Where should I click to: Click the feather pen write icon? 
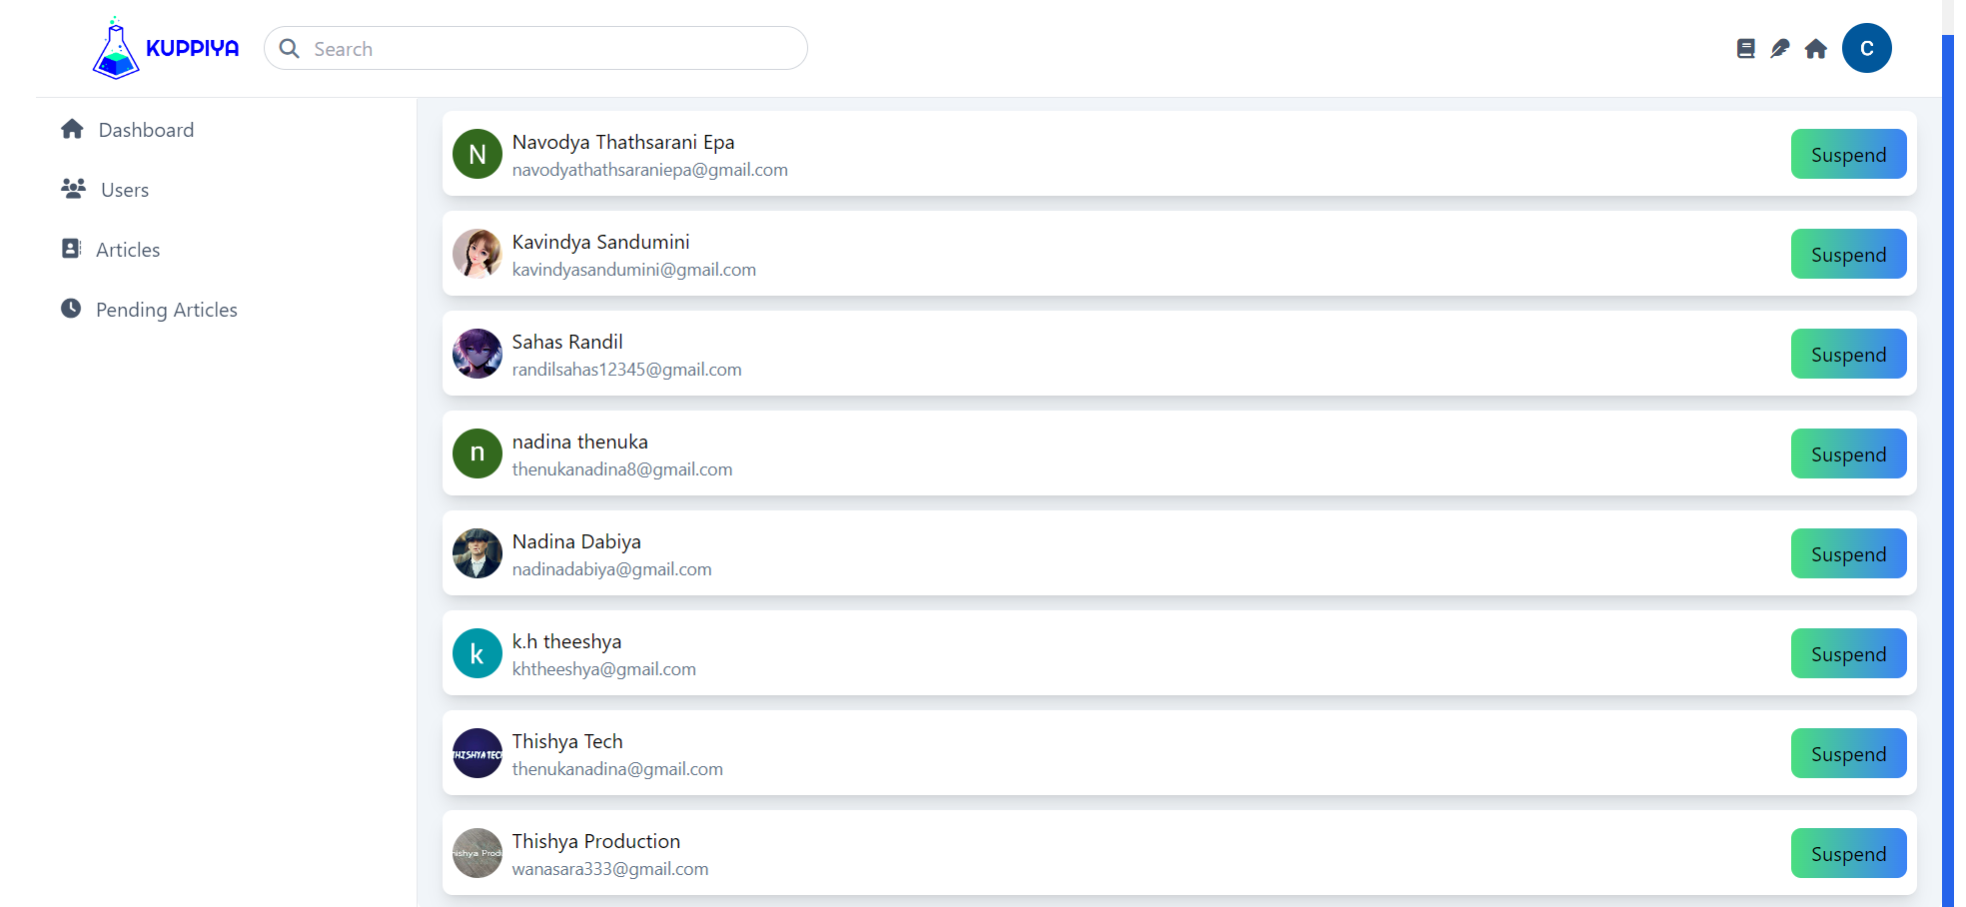click(1779, 49)
